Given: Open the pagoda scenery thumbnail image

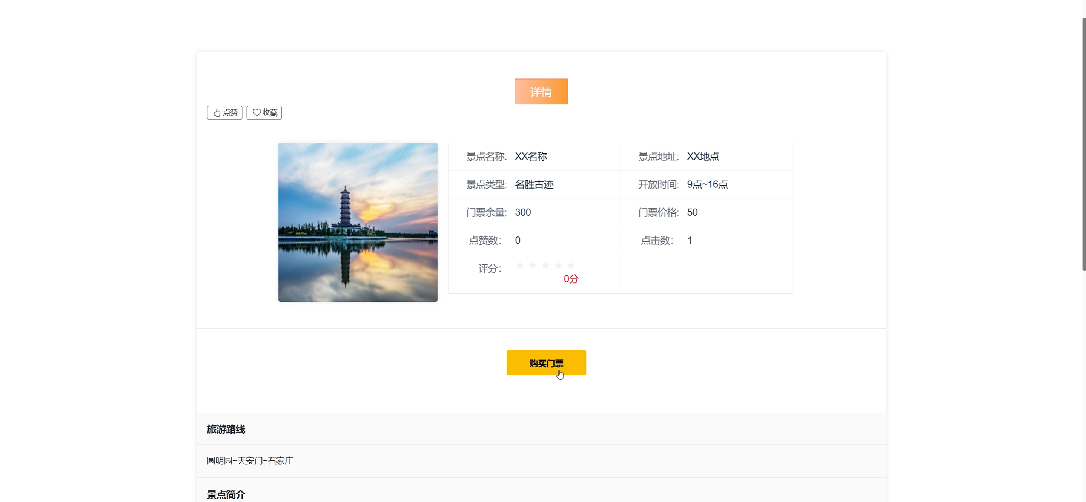Looking at the screenshot, I should click(358, 222).
